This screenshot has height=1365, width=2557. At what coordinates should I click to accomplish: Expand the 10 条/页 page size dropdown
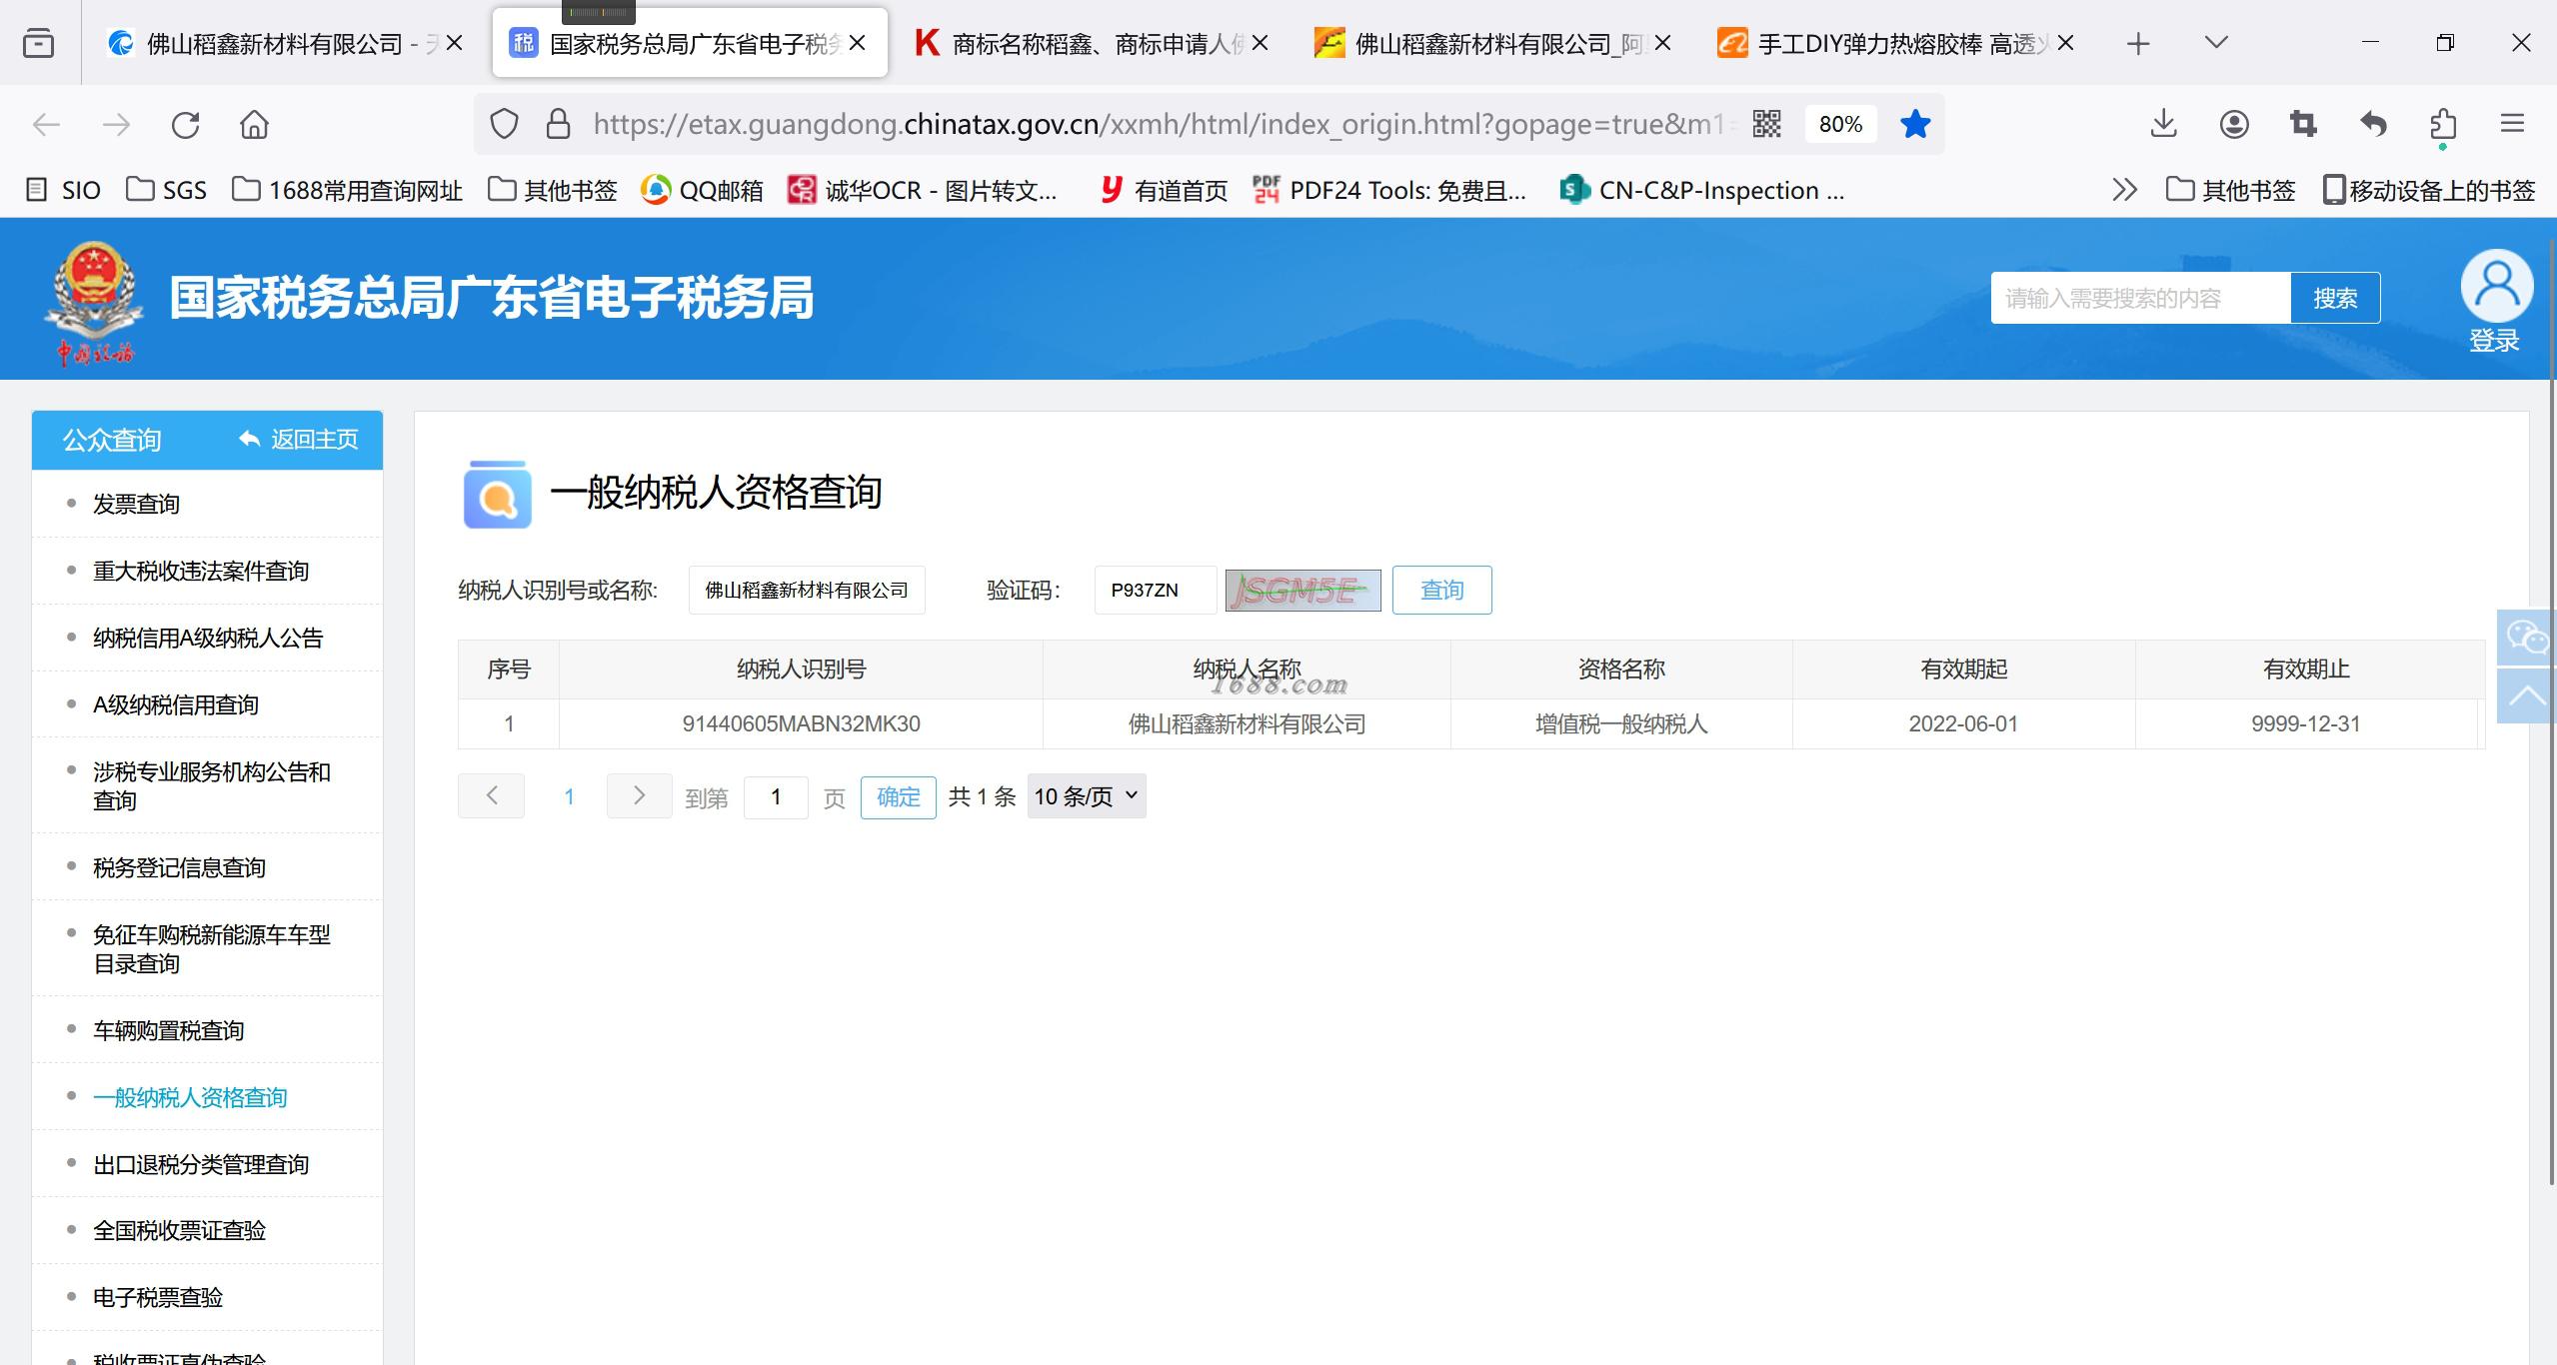tap(1086, 796)
